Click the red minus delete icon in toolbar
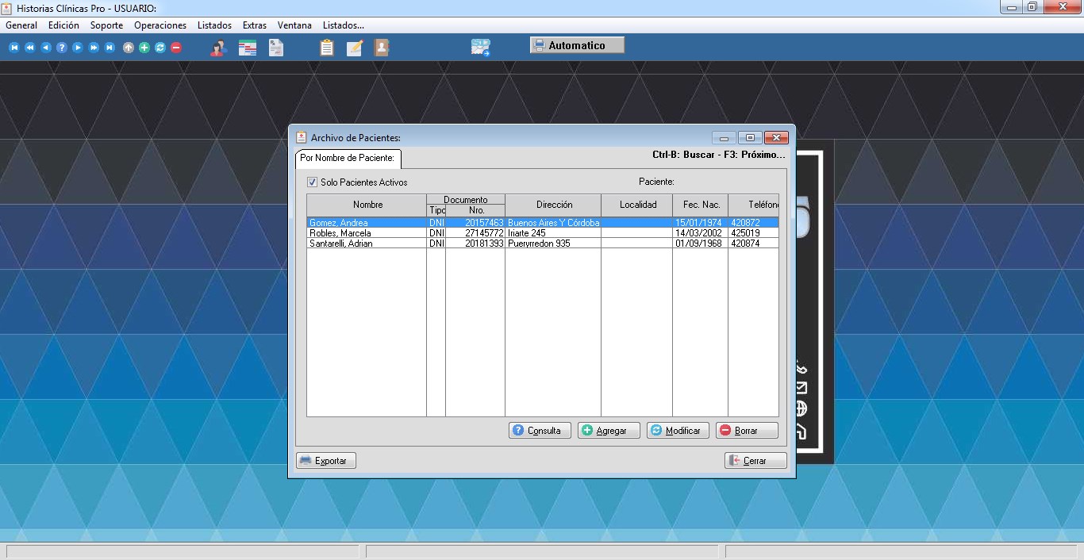Screen dimensions: 1084x560 pyautogui.click(x=176, y=48)
